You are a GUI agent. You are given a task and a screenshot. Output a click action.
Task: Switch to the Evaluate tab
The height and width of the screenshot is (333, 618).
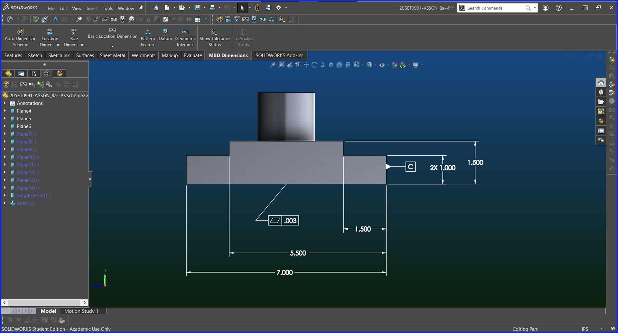[193, 55]
